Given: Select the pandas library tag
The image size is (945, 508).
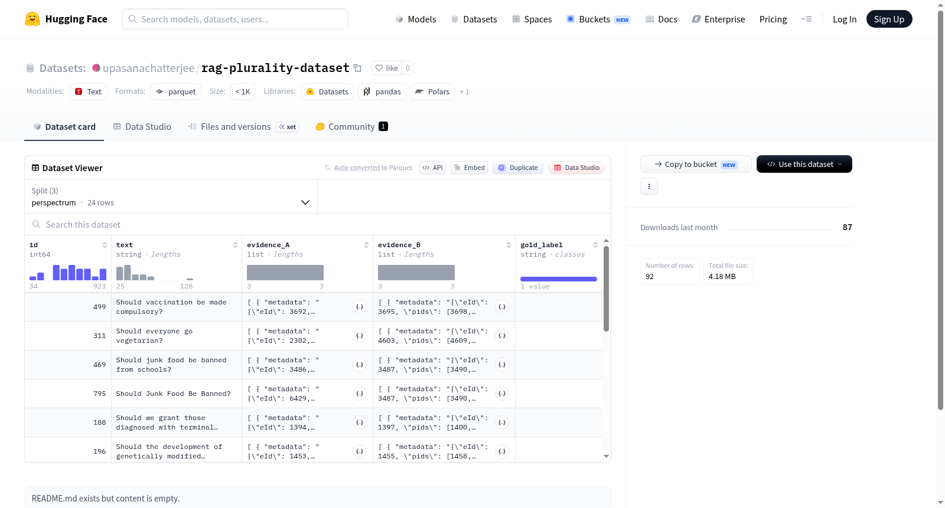Looking at the screenshot, I should point(382,91).
